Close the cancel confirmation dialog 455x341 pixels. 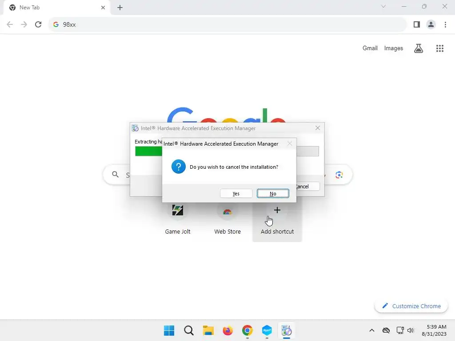(289, 143)
